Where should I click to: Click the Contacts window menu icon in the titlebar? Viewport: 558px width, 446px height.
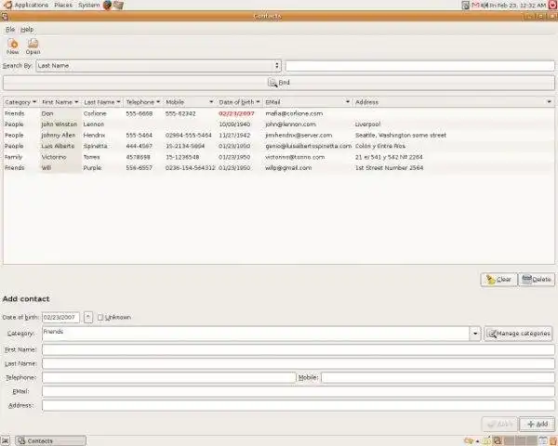pyautogui.click(x=5, y=17)
